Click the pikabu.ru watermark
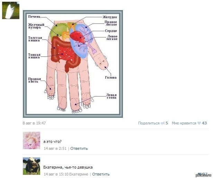Screen dimensions: 213x179 pos(203,175)
